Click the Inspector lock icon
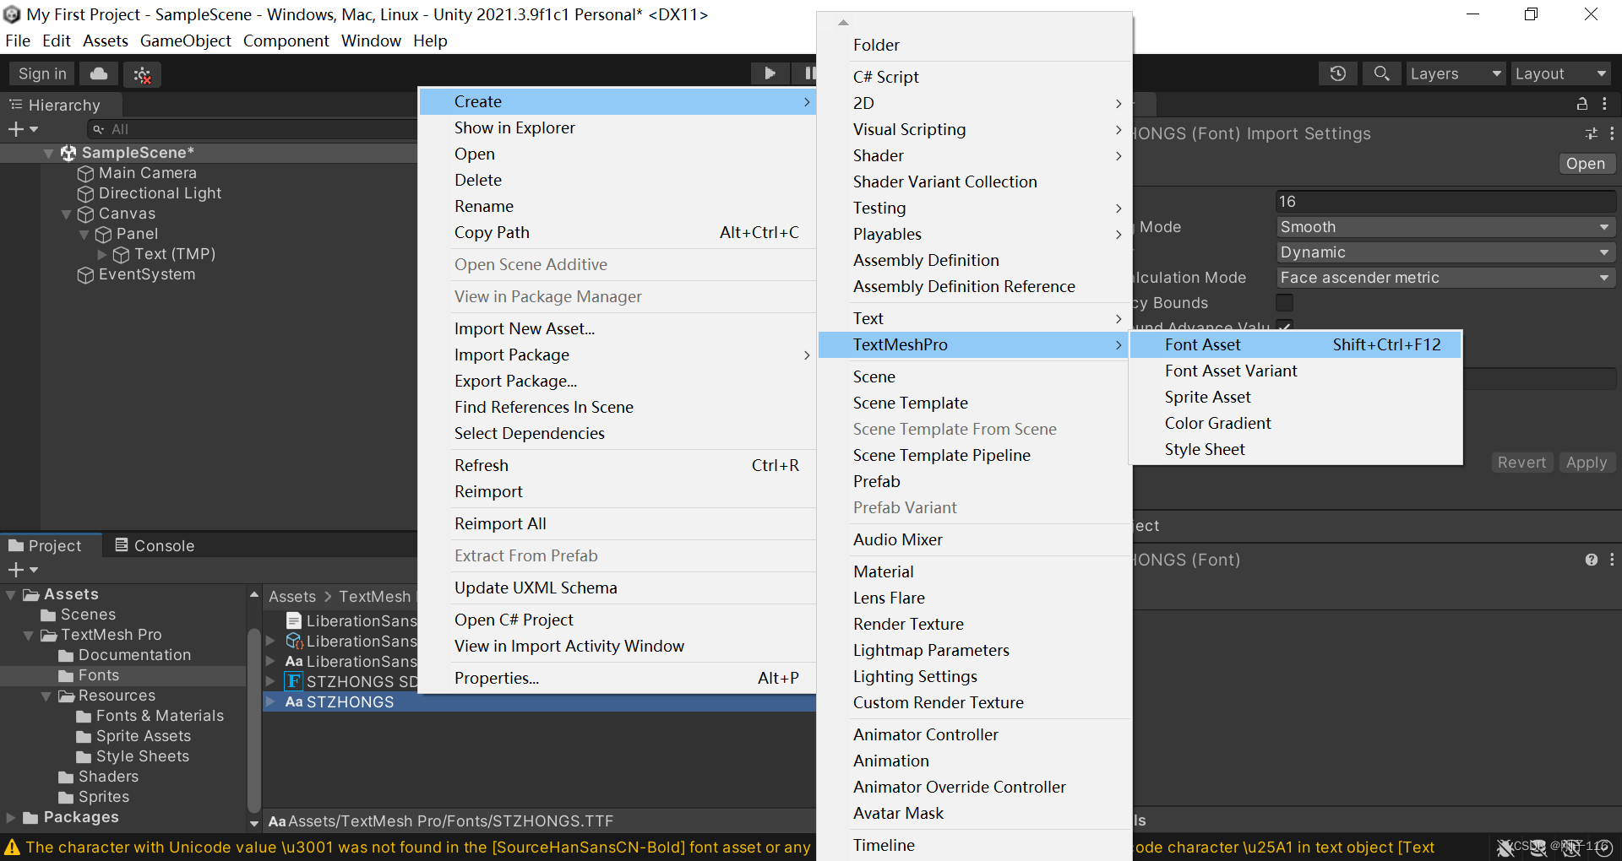The width and height of the screenshot is (1622, 861). [1582, 104]
